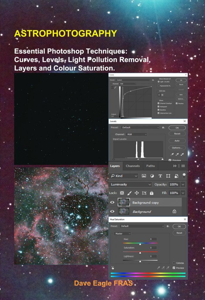This screenshot has height=300, width=205.
Task: Hide the Background copy layer
Action: [112, 202]
